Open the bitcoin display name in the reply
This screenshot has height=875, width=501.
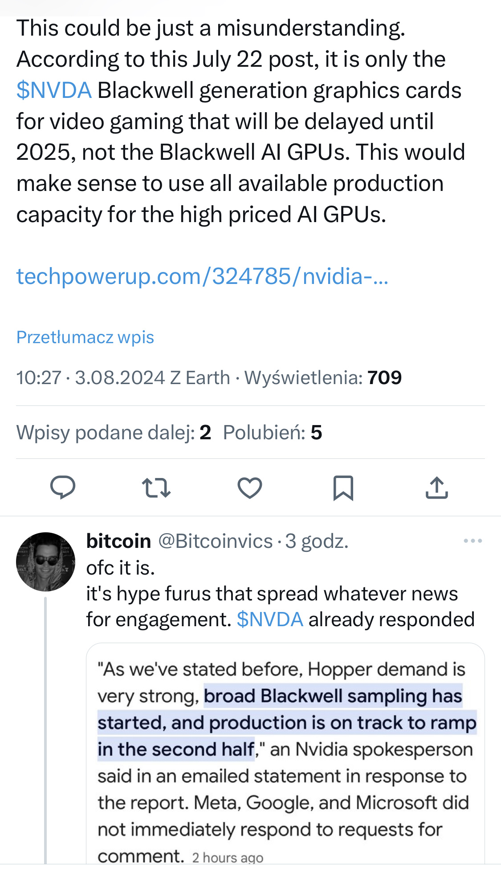[118, 541]
